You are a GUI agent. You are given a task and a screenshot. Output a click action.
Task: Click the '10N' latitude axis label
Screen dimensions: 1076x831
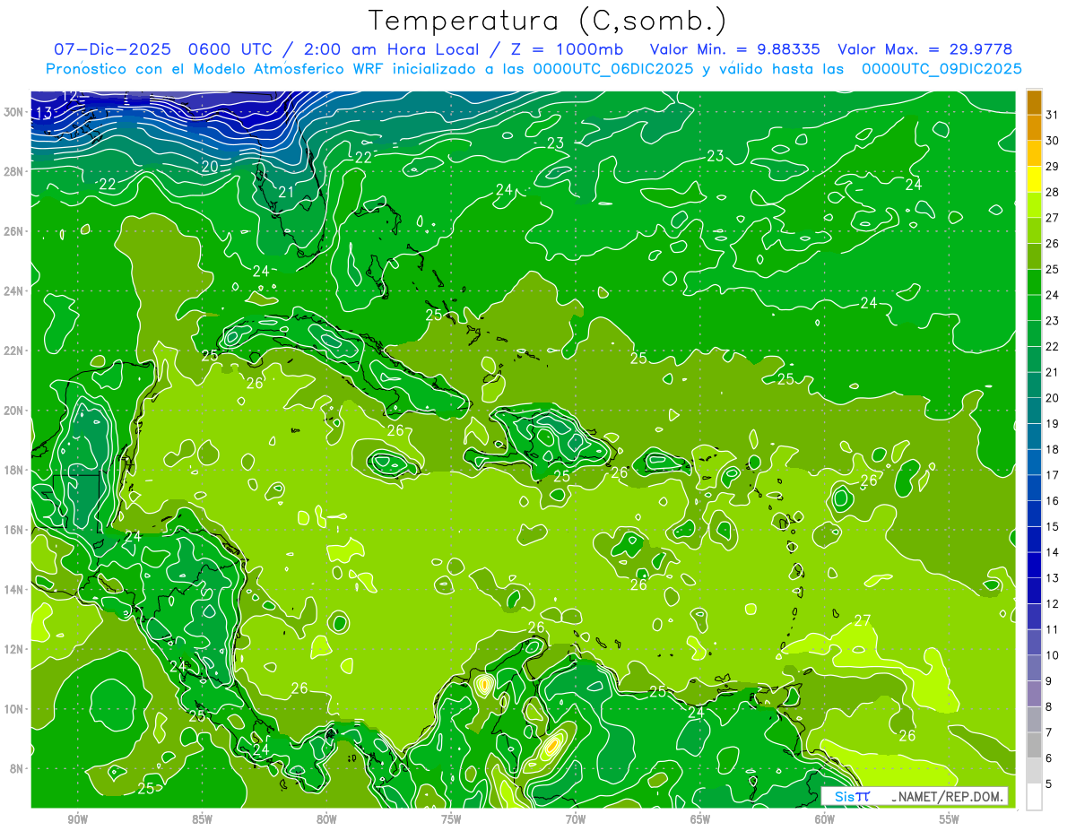pyautogui.click(x=13, y=709)
